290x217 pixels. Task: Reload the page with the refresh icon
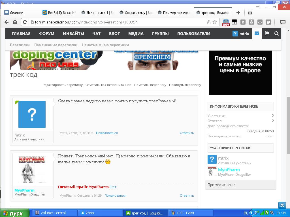[x=25, y=22]
